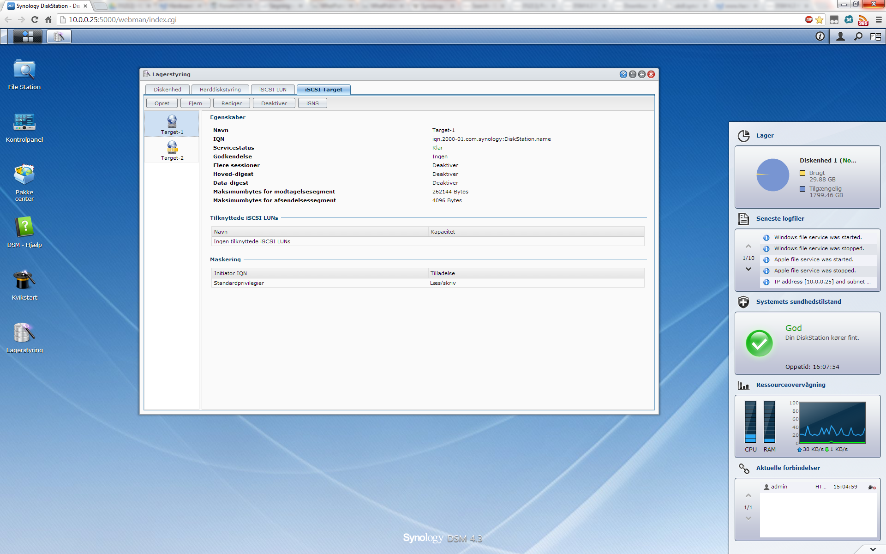Click the Brugt yellow legend swatch

[802, 173]
